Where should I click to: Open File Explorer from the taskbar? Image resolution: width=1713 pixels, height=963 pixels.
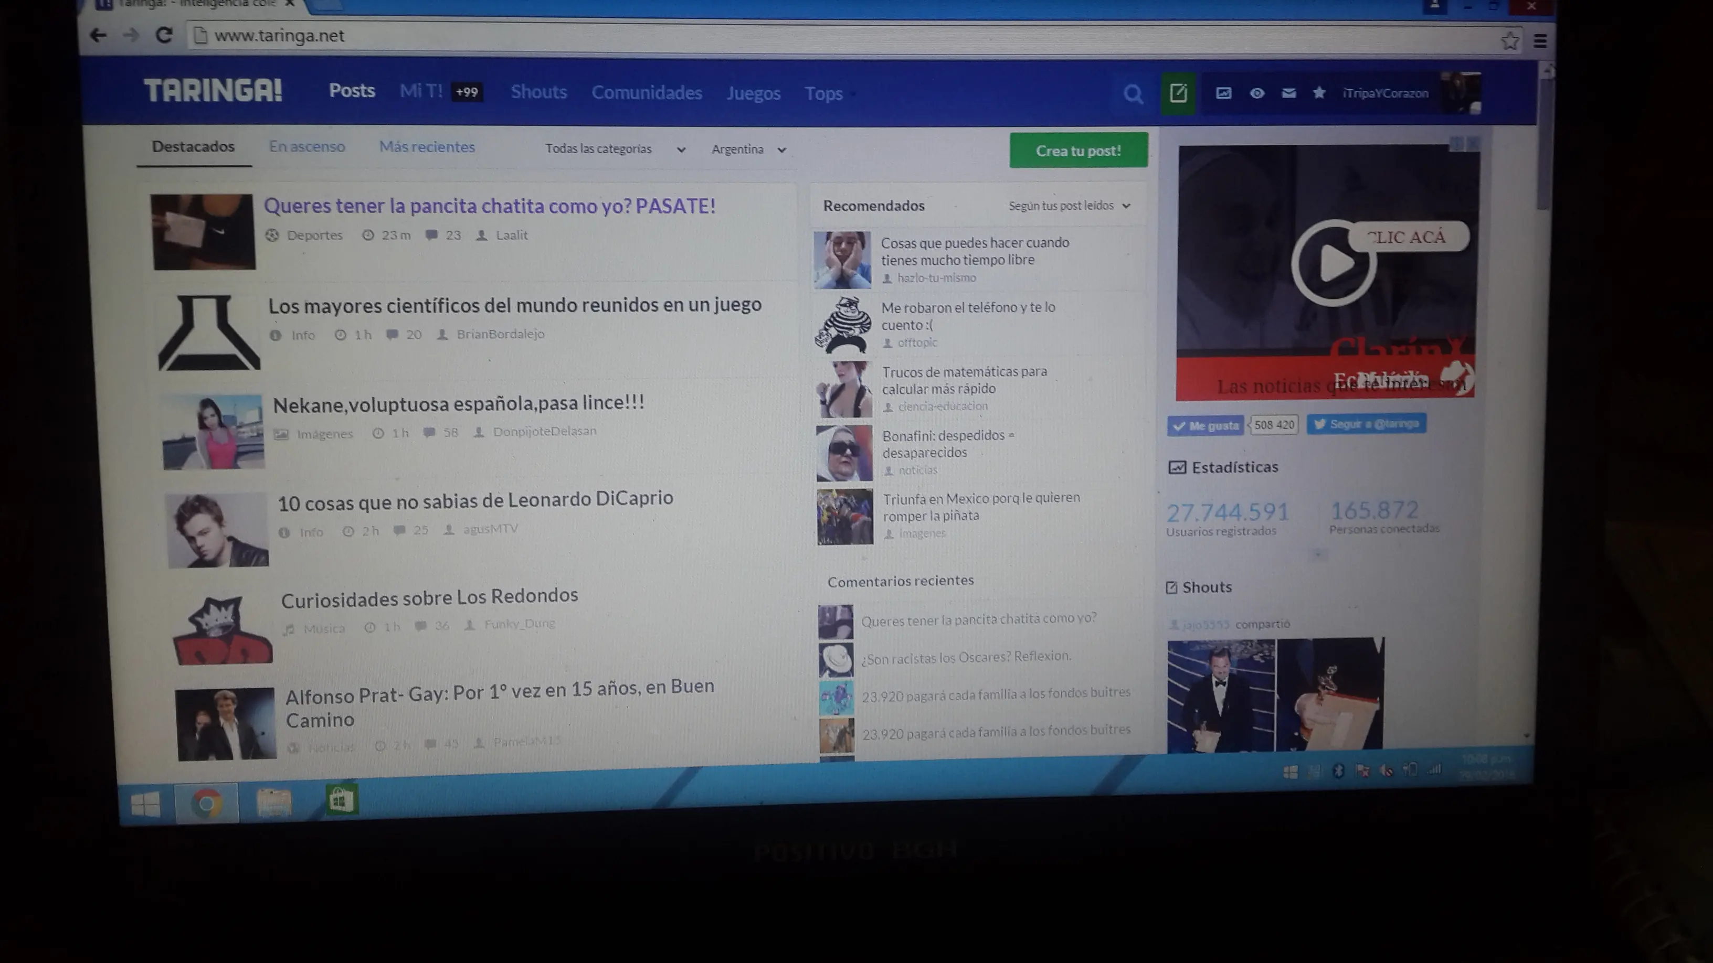pyautogui.click(x=273, y=802)
